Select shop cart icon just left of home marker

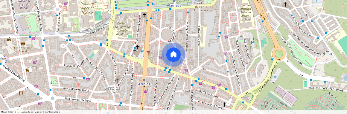point(160,57)
